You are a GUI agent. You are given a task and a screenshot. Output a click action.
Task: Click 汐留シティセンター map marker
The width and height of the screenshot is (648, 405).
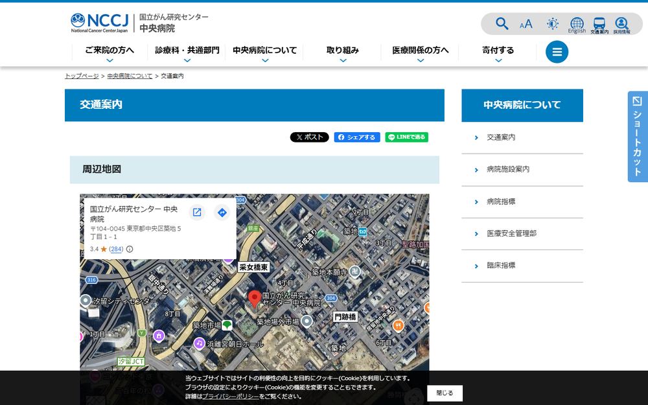[x=86, y=301]
